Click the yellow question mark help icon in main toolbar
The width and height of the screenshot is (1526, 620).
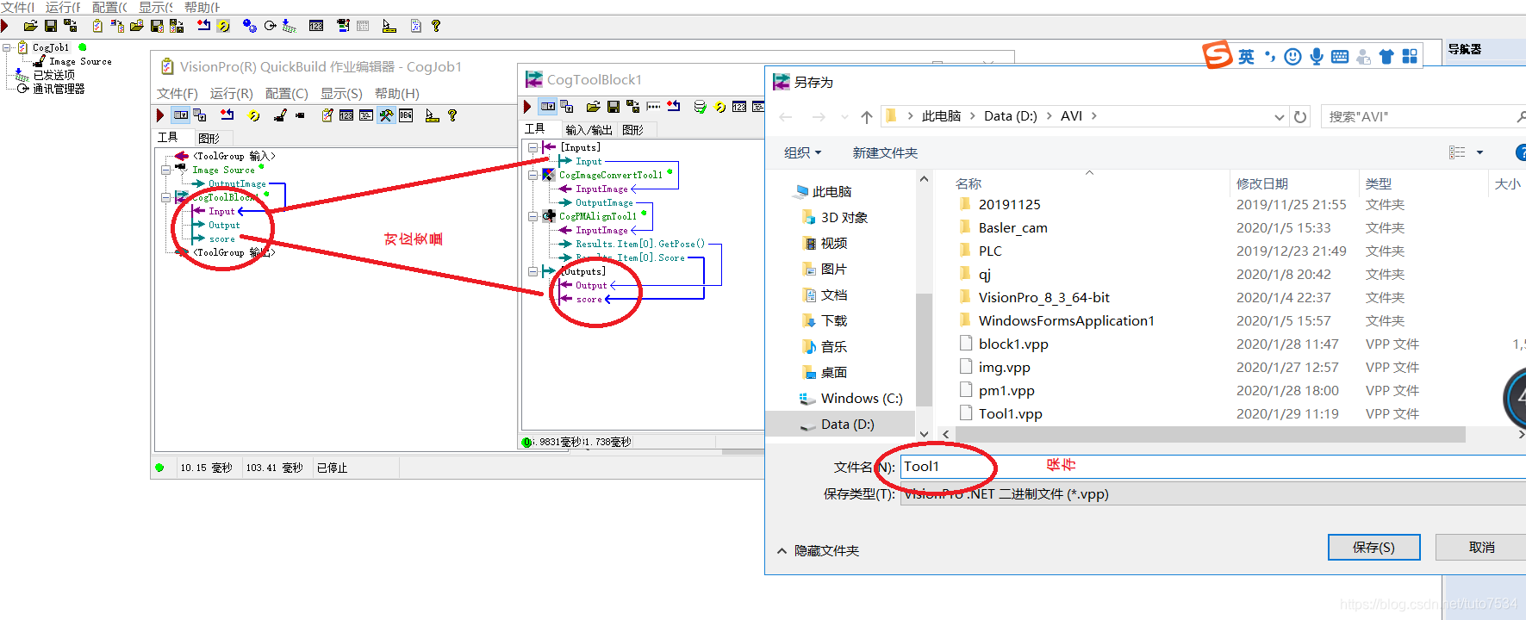tap(436, 26)
